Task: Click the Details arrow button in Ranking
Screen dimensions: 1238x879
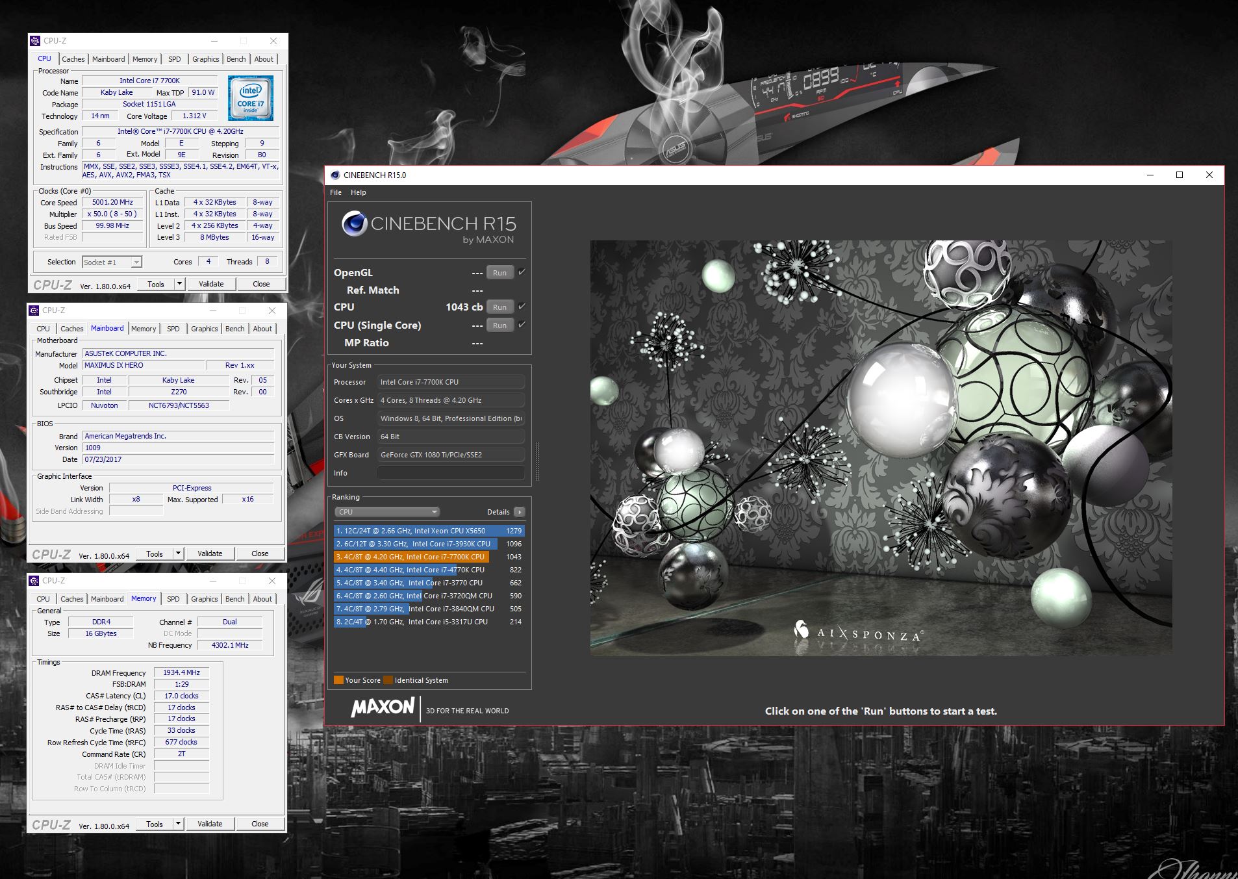Action: pyautogui.click(x=519, y=512)
